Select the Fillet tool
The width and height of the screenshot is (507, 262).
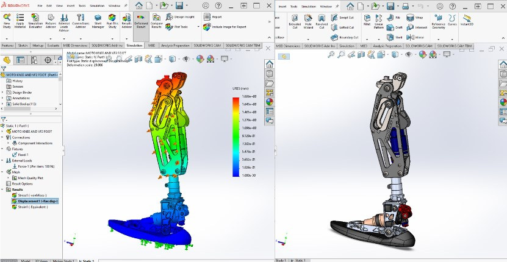[367, 21]
